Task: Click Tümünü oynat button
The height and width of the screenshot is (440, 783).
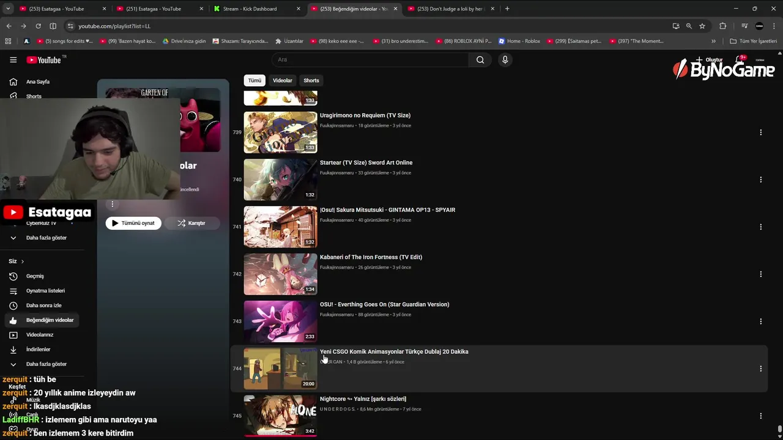Action: [133, 223]
